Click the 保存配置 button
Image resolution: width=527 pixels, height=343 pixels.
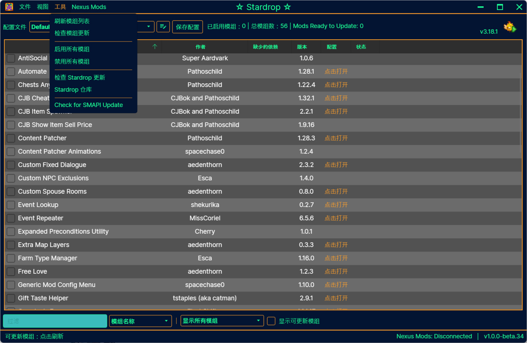pyautogui.click(x=188, y=27)
